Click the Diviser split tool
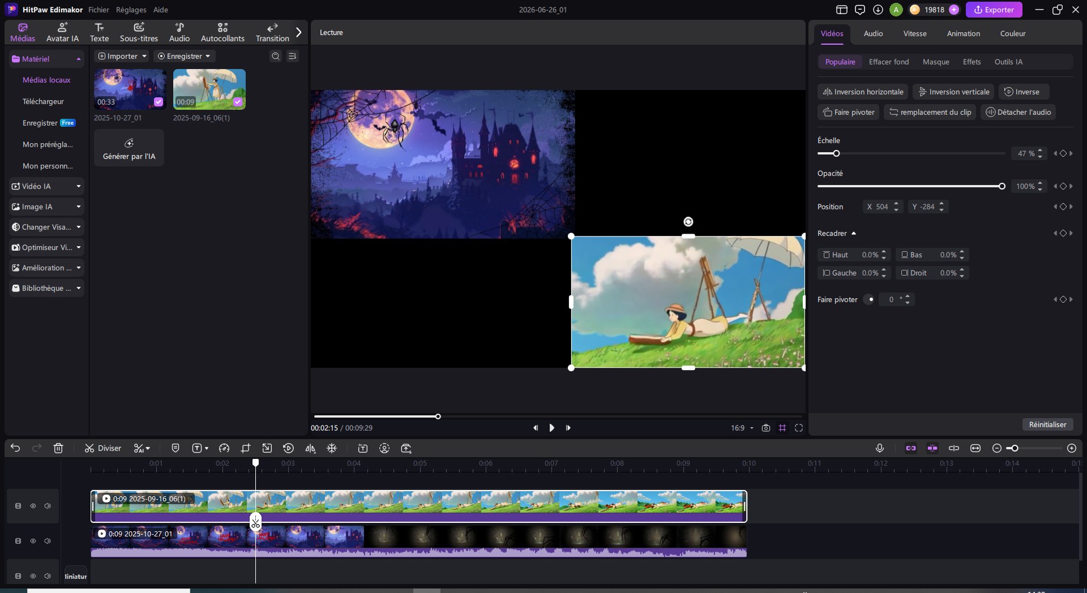 coord(103,448)
